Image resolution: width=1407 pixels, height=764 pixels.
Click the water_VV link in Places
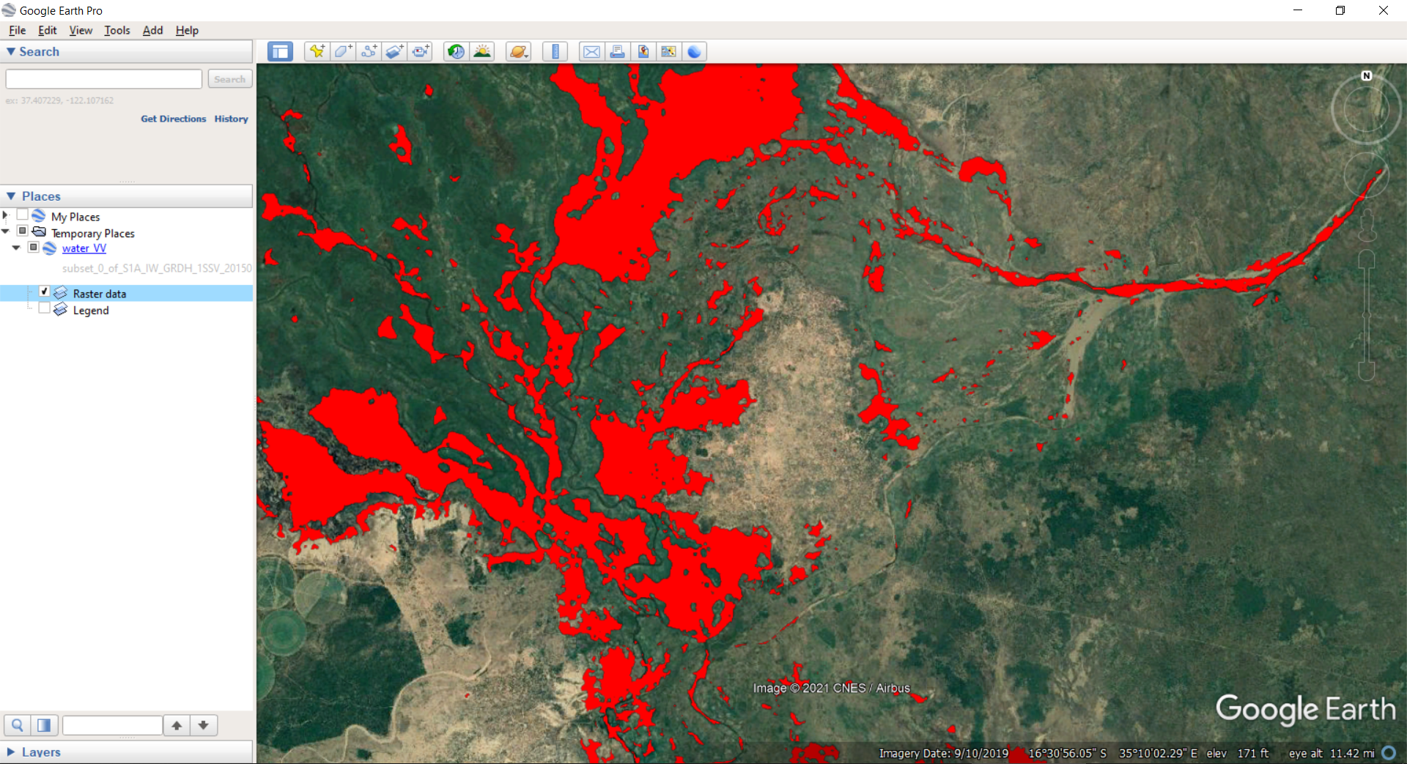tap(84, 248)
